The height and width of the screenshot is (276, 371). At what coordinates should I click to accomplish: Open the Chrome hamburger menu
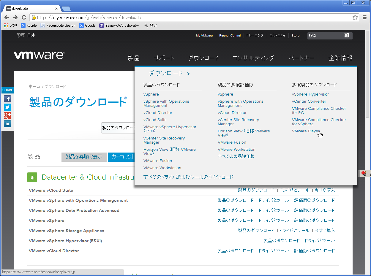(x=365, y=18)
